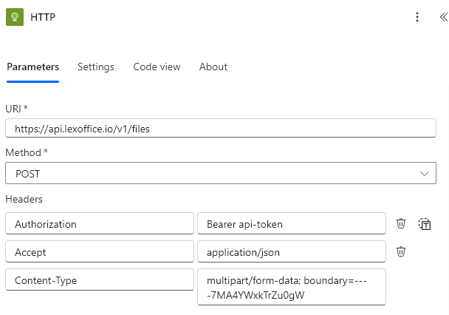Click the green HTTP connector icon

point(15,17)
